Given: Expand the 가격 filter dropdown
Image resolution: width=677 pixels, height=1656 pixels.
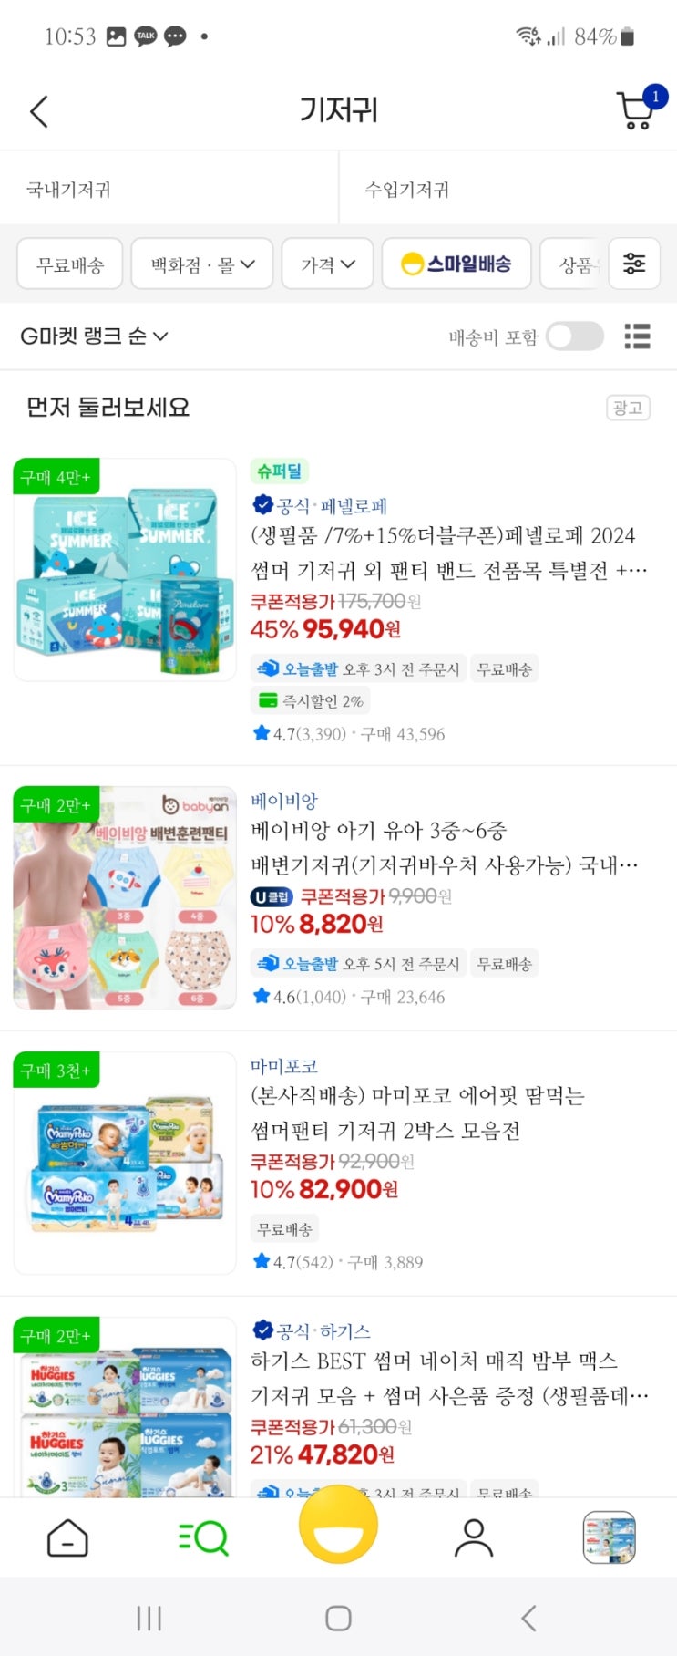Looking at the screenshot, I should tap(328, 264).
